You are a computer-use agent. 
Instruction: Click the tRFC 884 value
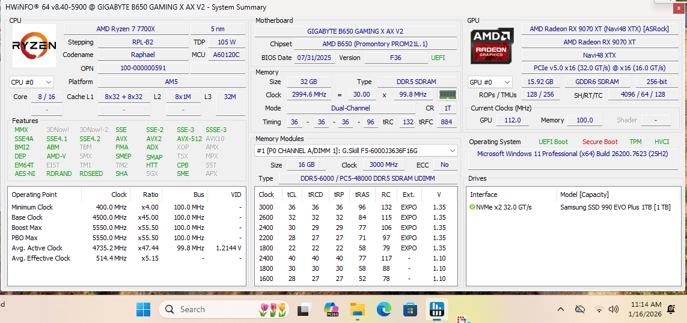447,122
